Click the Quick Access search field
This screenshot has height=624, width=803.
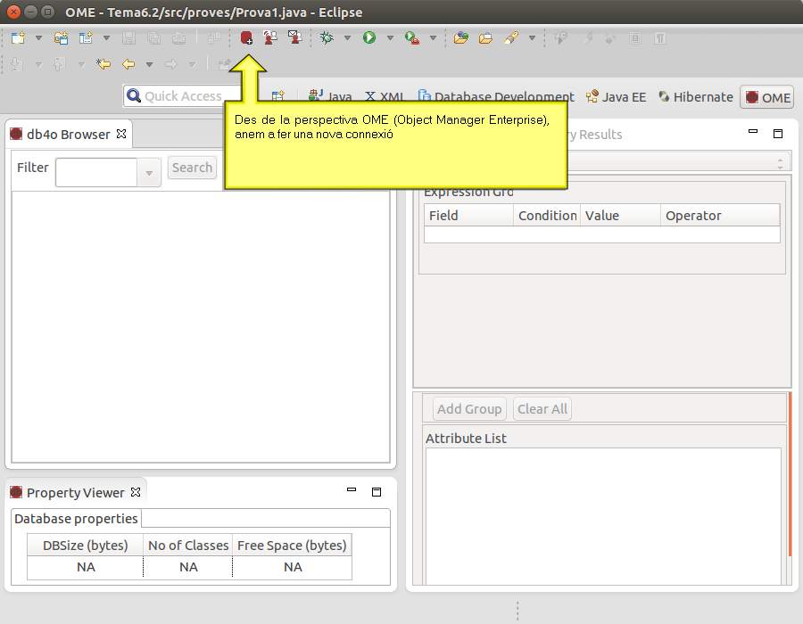[x=182, y=96]
